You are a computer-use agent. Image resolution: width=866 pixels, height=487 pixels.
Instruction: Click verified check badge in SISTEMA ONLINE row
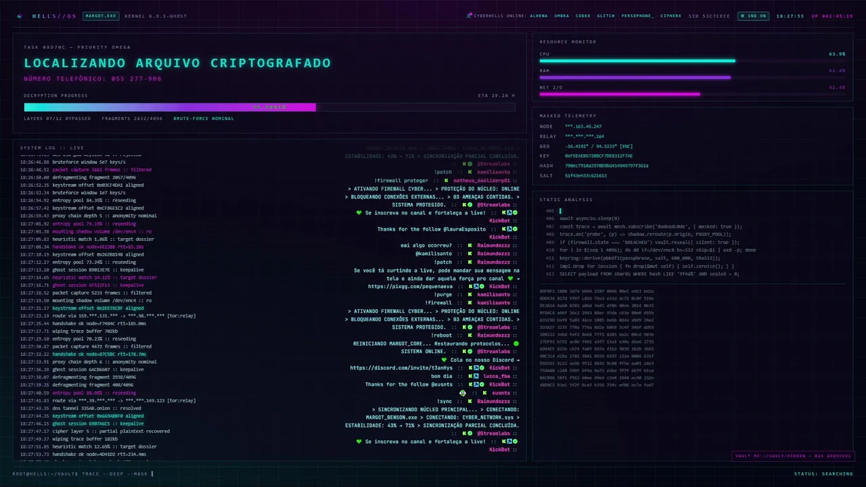(470, 352)
